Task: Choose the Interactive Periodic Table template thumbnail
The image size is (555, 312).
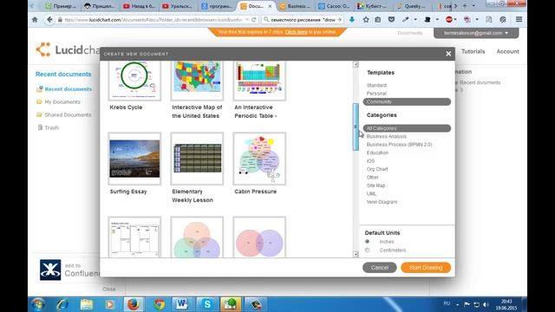Action: (259, 81)
